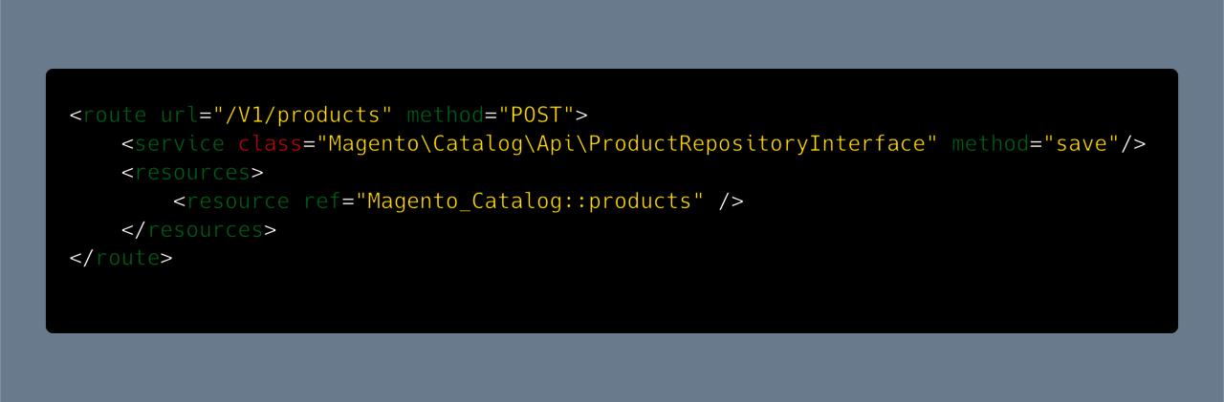Select the ProductRepositoryInterface class string
The height and width of the screenshot is (402, 1224).
click(627, 144)
